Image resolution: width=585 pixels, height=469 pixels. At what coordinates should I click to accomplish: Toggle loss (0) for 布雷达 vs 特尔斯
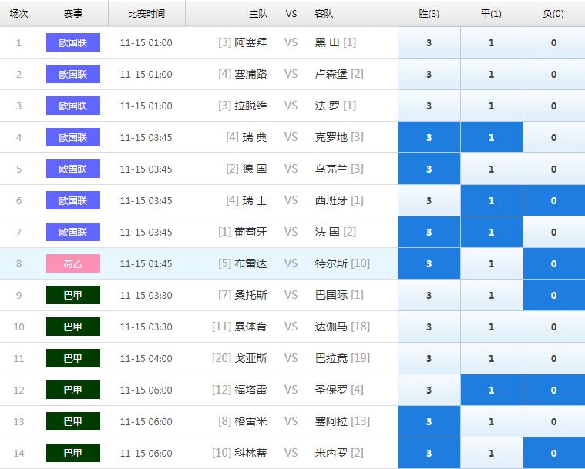click(554, 263)
